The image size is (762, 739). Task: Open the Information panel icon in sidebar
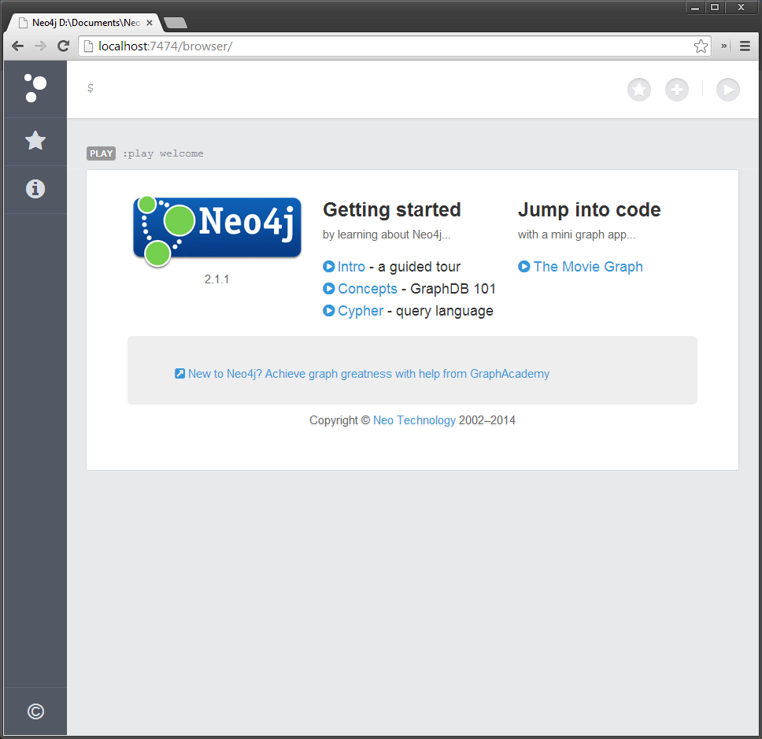35,189
